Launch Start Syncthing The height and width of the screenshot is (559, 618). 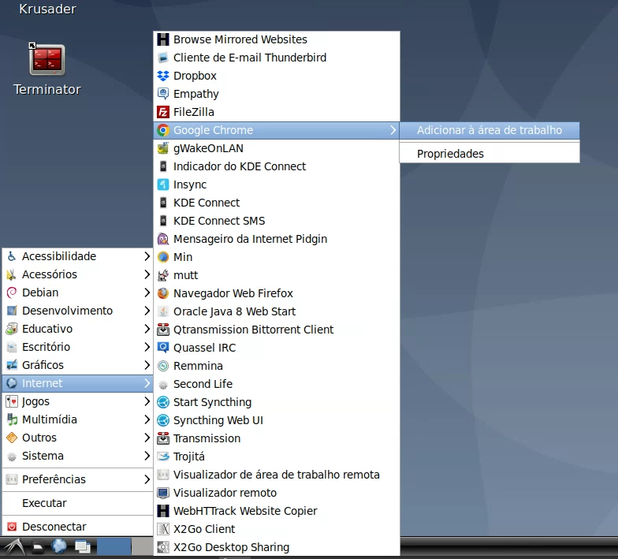point(277,402)
